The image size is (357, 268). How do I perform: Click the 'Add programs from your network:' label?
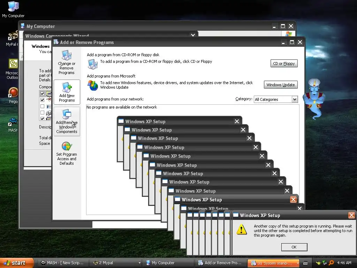point(115,99)
